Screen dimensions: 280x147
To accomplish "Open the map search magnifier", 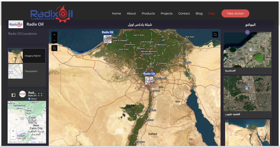I will [215, 35].
